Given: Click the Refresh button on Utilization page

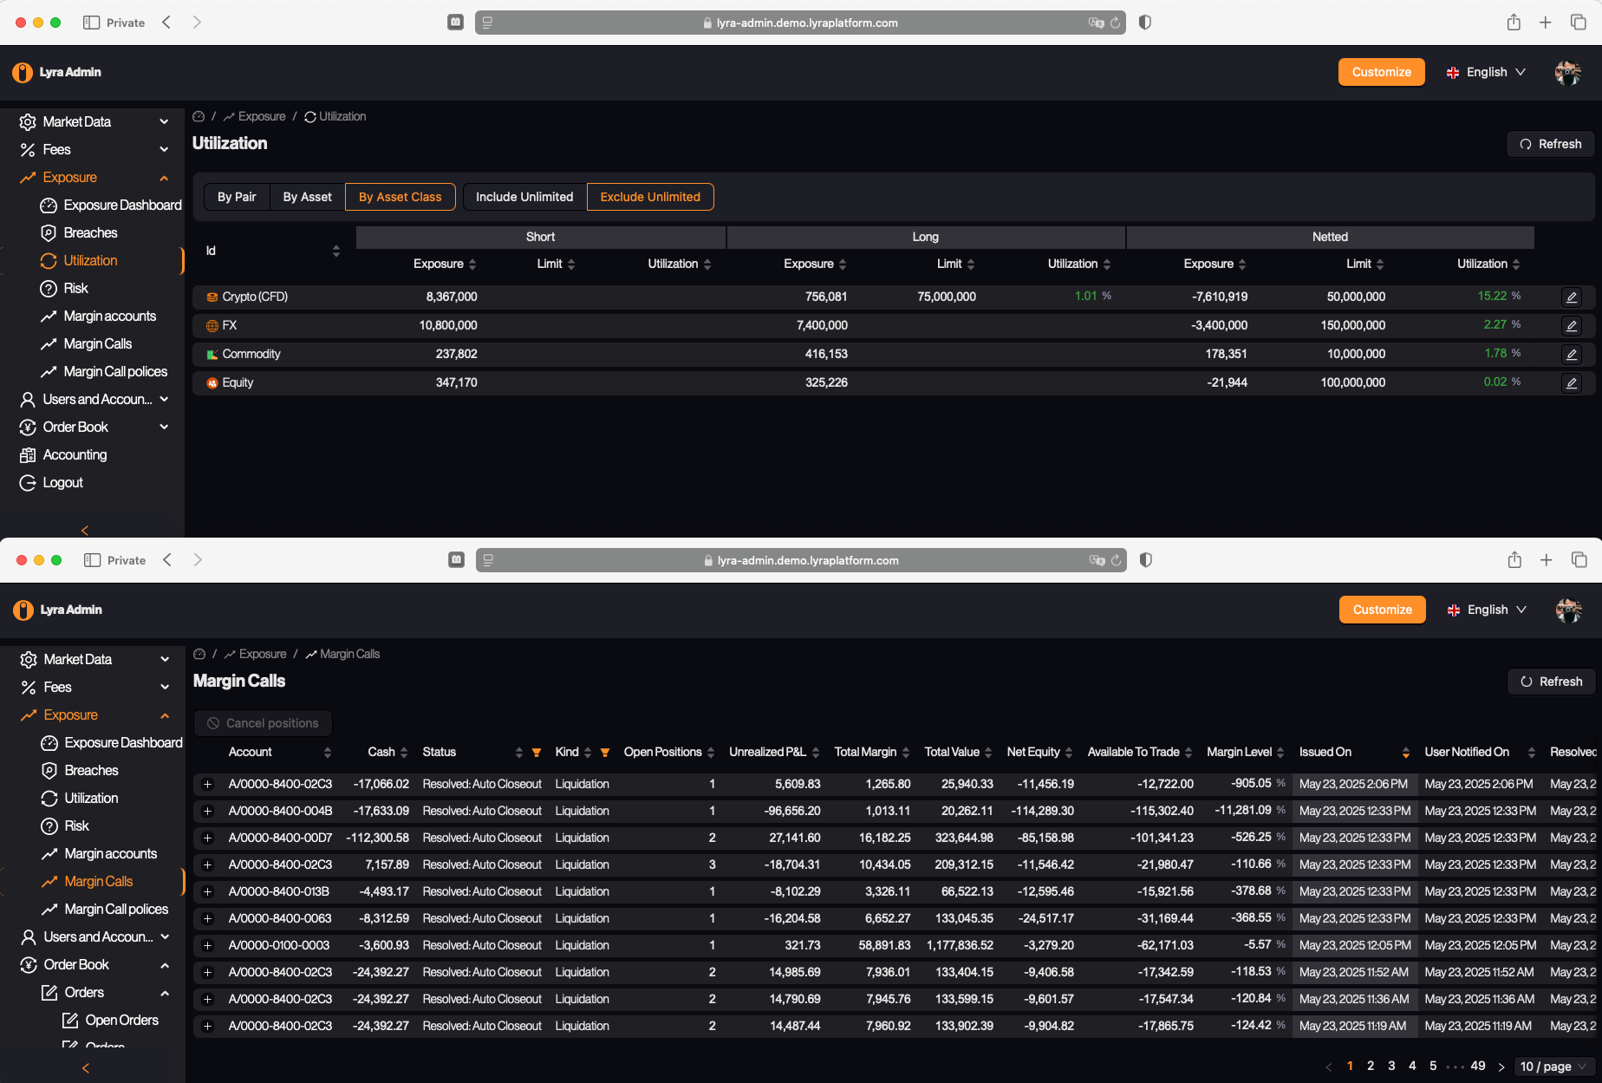Looking at the screenshot, I should pyautogui.click(x=1550, y=144).
